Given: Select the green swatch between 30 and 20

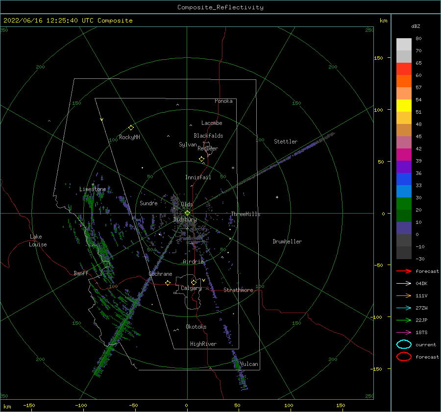Looking at the screenshot, I should click(x=404, y=203).
